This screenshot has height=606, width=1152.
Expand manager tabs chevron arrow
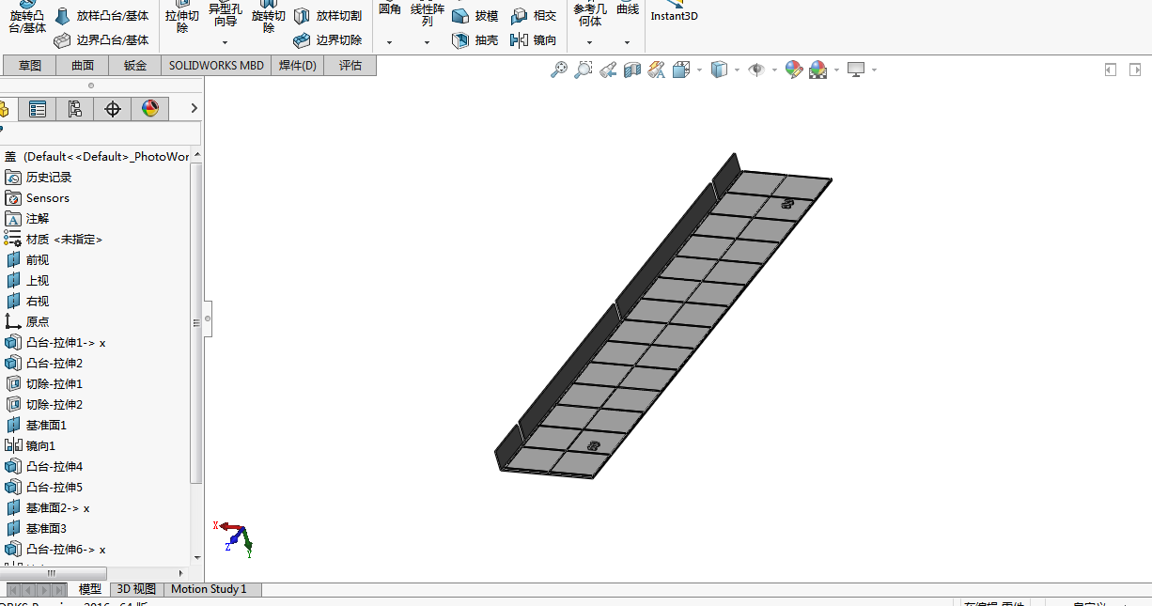pyautogui.click(x=194, y=109)
